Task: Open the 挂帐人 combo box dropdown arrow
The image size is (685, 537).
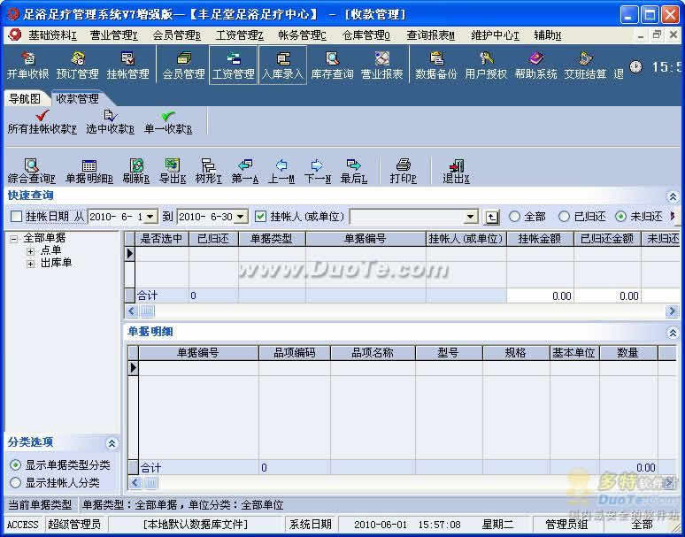Action: pyautogui.click(x=470, y=217)
